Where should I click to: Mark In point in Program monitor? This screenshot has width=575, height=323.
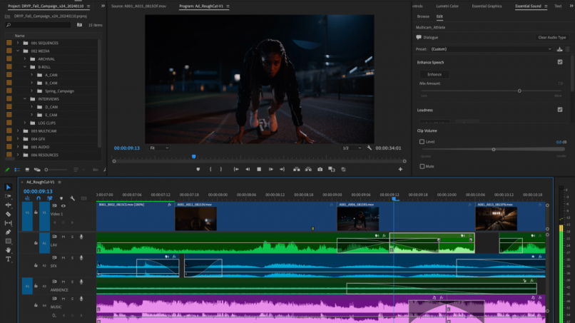tap(210, 170)
